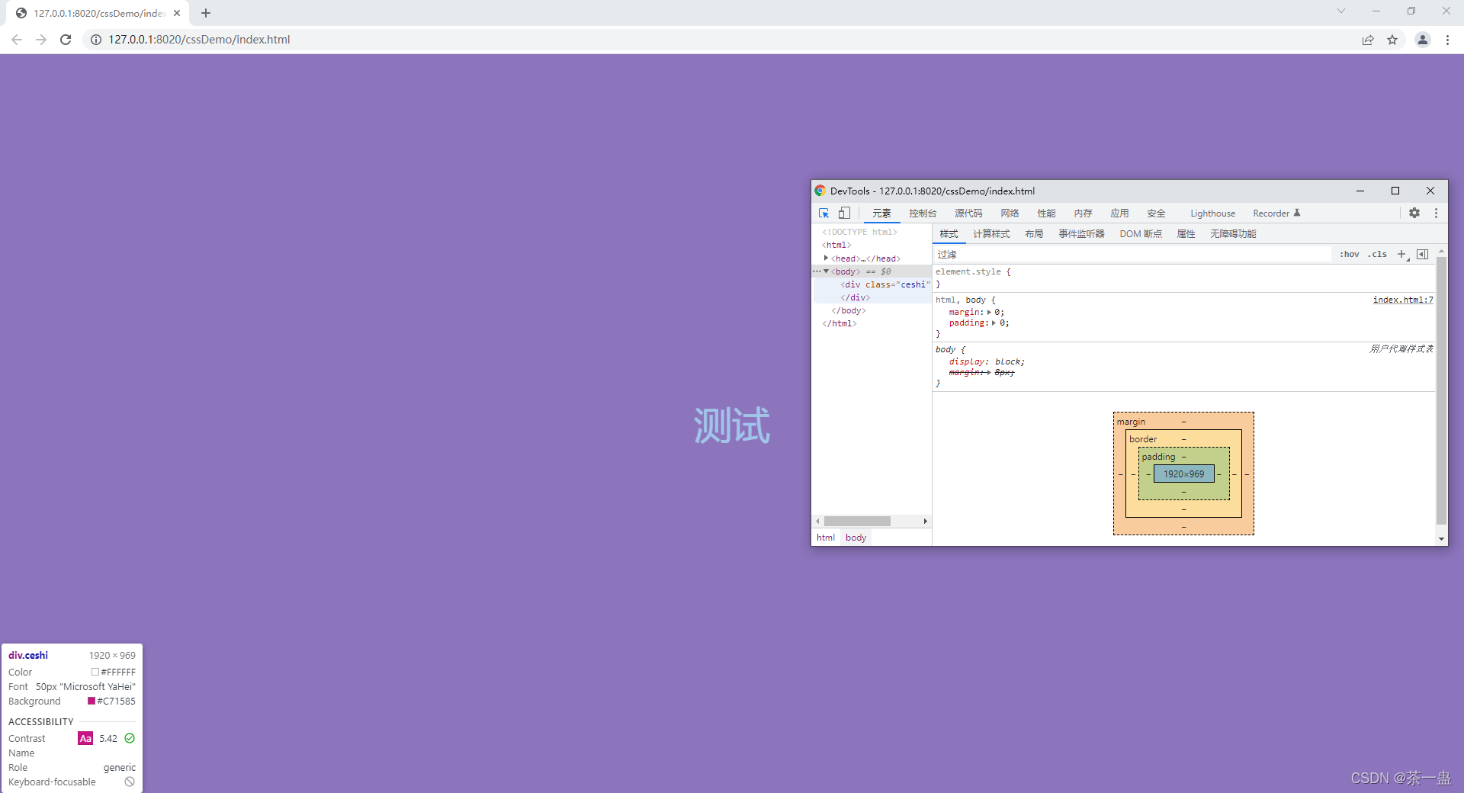Open tab search chevron in title bar

tap(1341, 11)
